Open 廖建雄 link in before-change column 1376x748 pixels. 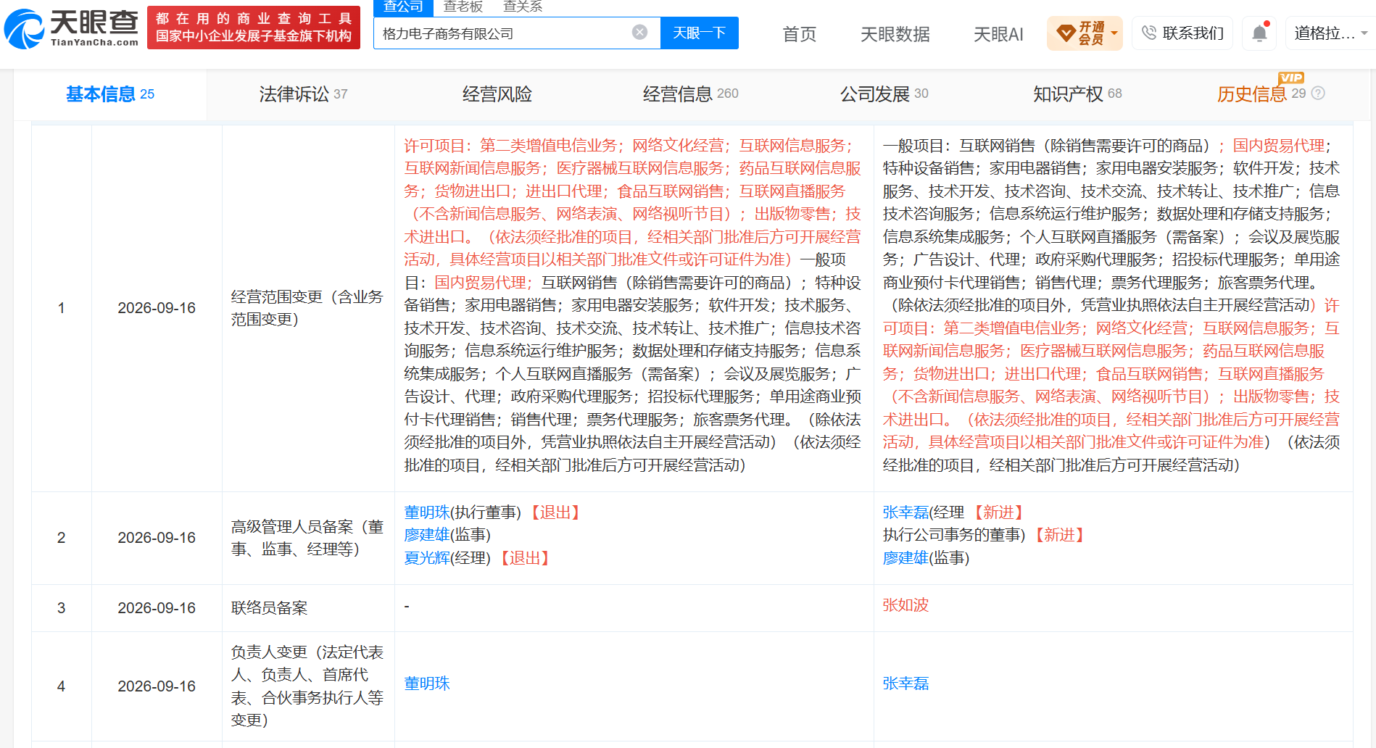pos(427,535)
